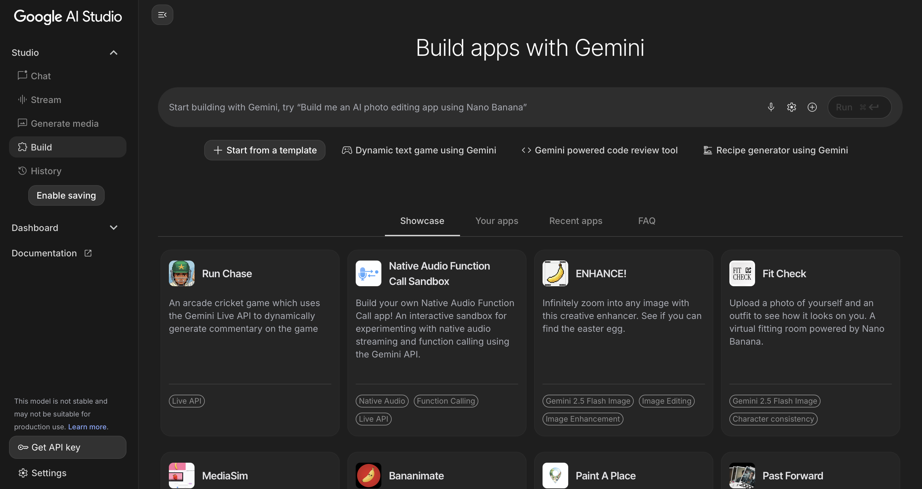Open the FAQ tab
This screenshot has height=489, width=922.
647,221
